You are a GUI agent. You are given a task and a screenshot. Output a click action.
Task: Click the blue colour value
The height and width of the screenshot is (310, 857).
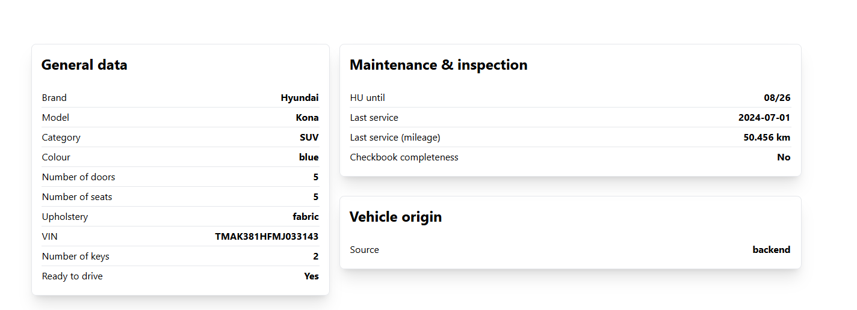[309, 157]
